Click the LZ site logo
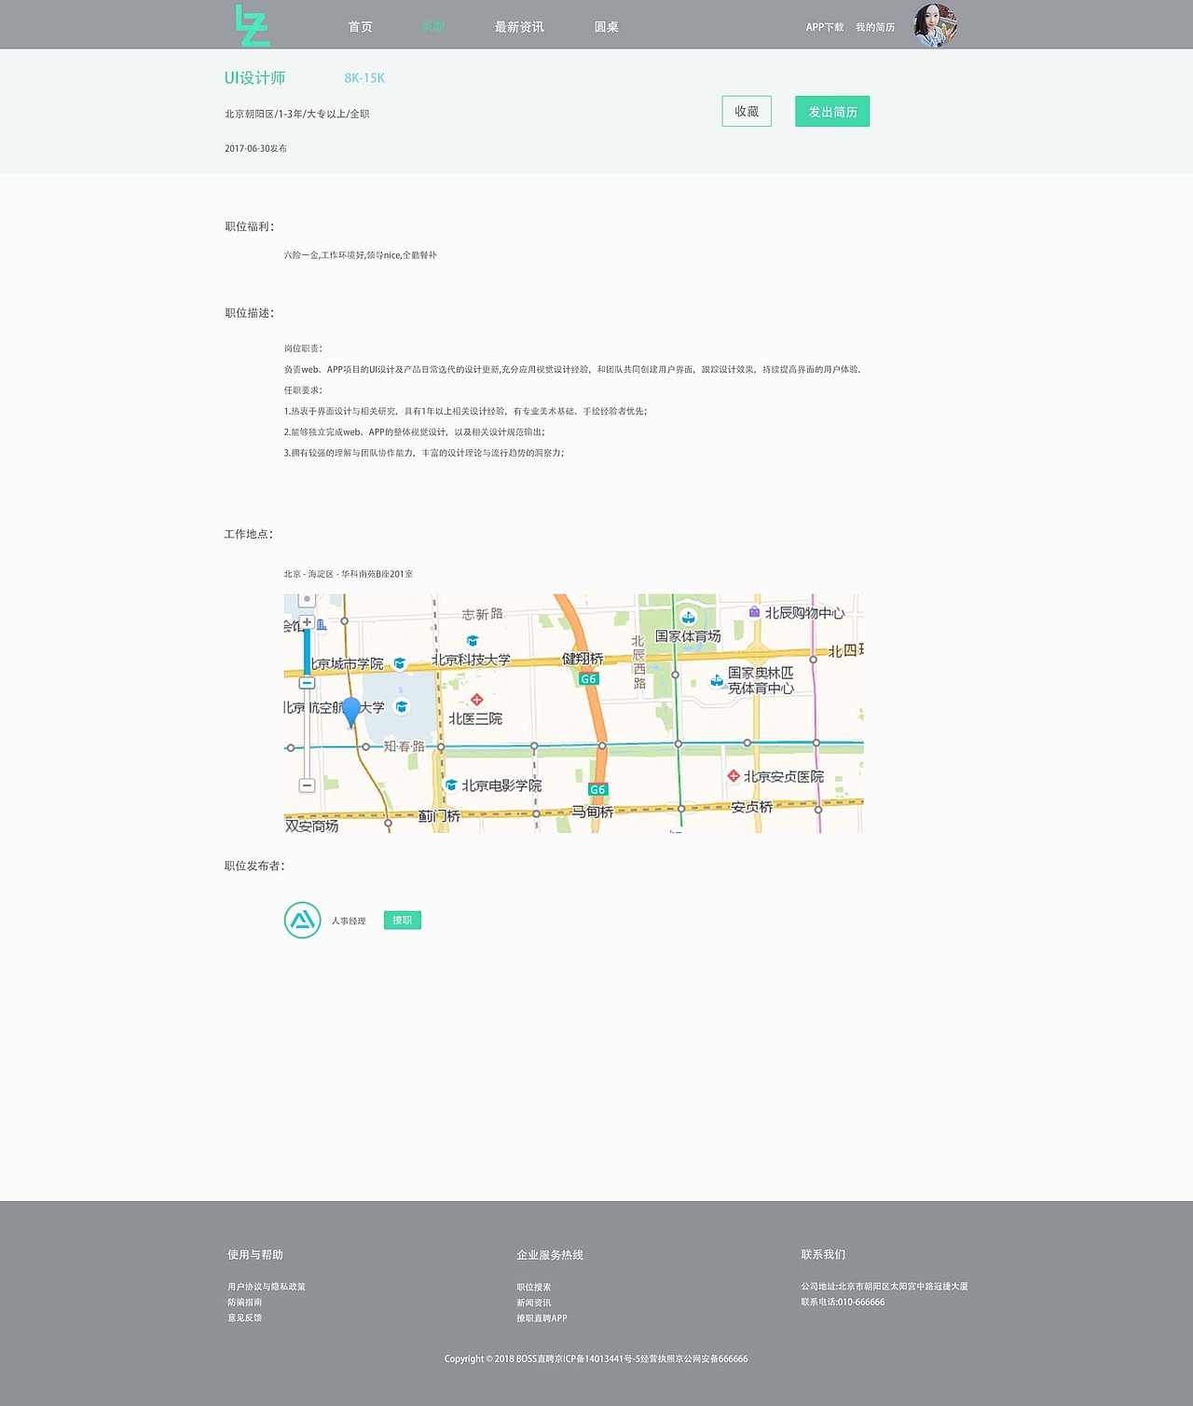Screen dimensions: 1193x1406 tap(253, 25)
